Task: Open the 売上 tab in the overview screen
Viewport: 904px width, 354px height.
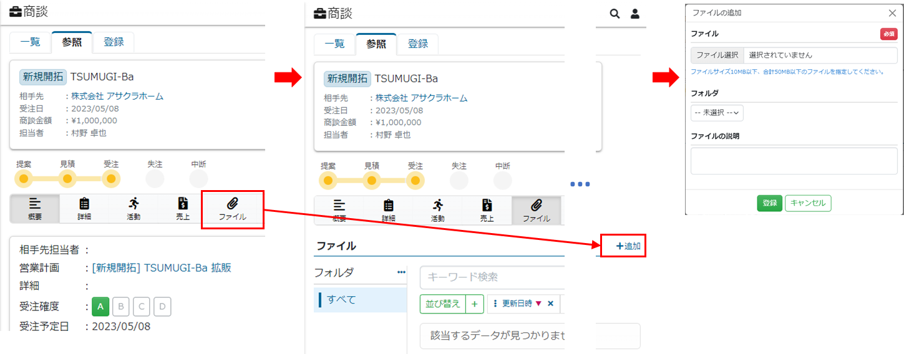Action: [183, 209]
